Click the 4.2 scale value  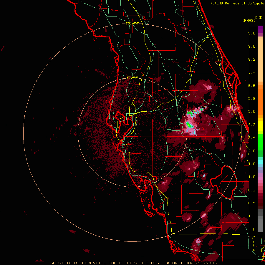(252, 125)
